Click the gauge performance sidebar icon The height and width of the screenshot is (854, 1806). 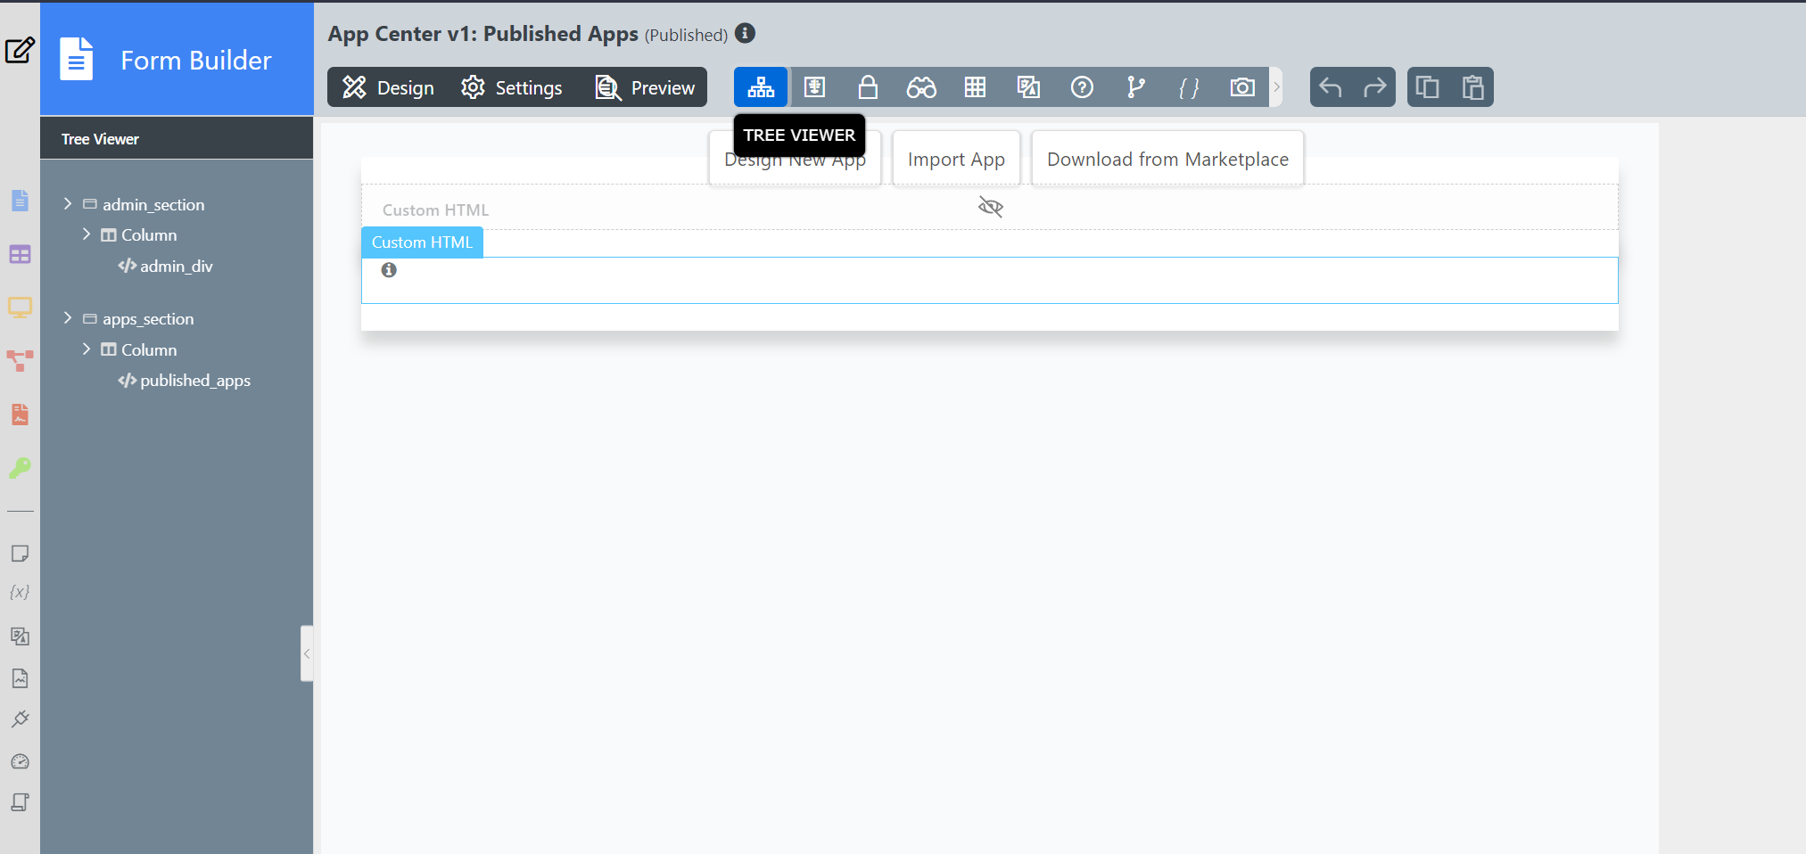point(20,761)
